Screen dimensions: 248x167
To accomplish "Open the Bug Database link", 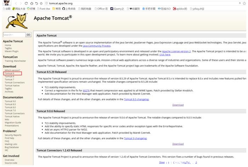I will point(12,147).
